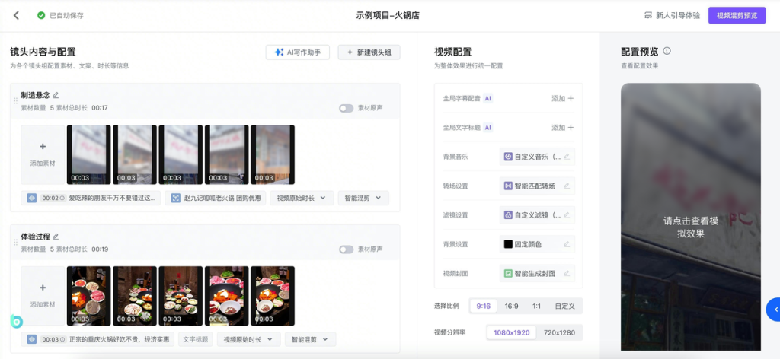
Task: Edit the 背景音乐 custom music setting
Action: pyautogui.click(x=566, y=157)
